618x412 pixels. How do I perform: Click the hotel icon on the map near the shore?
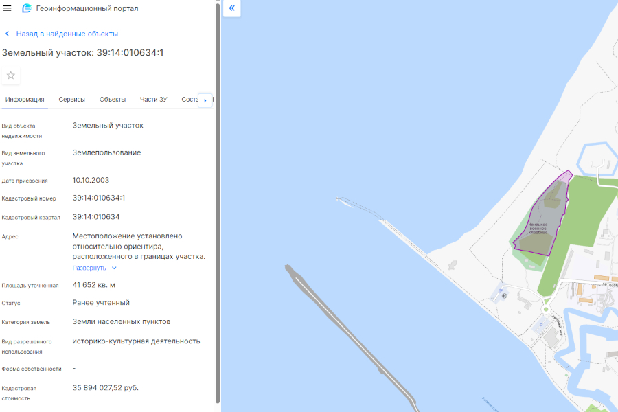coord(503,297)
